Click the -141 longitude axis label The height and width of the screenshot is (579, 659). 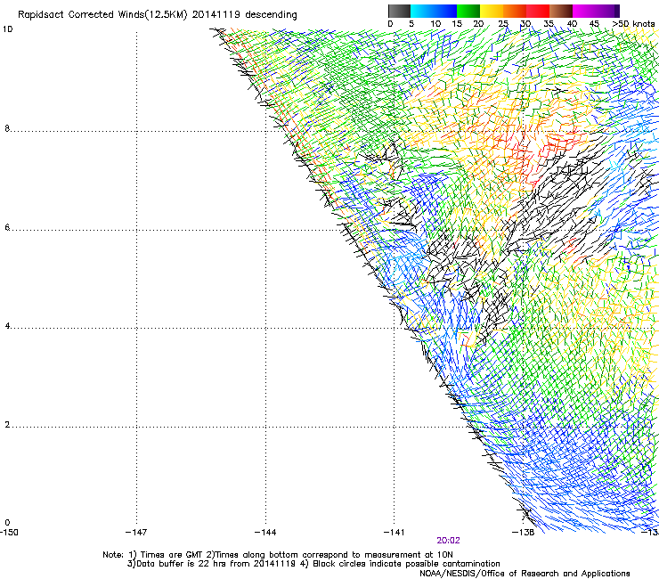coord(394,533)
